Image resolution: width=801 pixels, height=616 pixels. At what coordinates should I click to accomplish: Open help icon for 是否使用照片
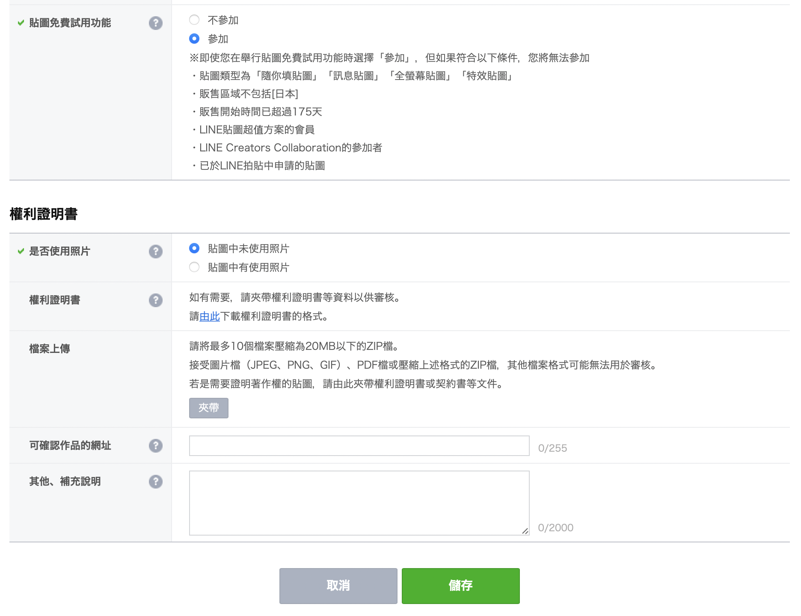click(x=156, y=252)
